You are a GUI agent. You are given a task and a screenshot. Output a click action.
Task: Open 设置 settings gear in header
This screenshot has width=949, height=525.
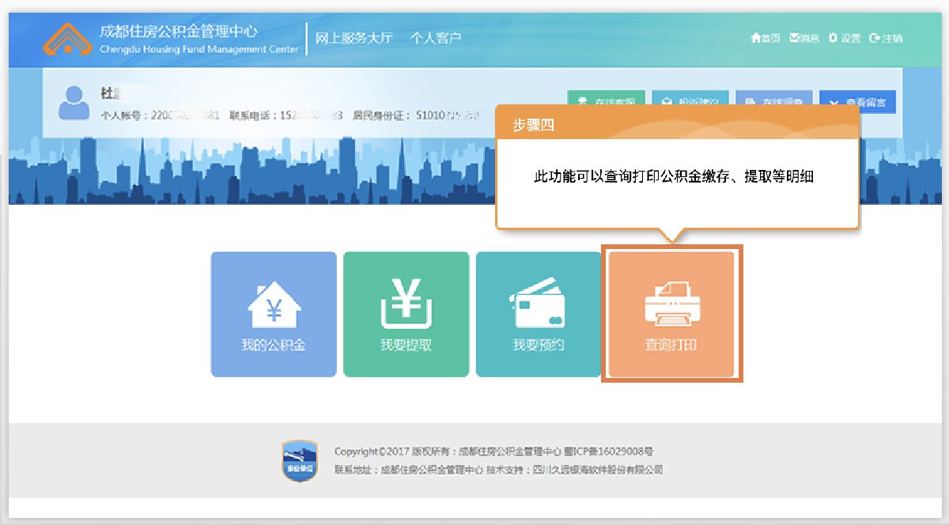click(844, 38)
